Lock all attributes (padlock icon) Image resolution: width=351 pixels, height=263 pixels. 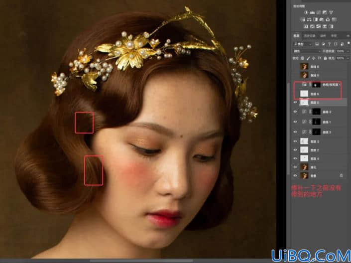coord(325,58)
